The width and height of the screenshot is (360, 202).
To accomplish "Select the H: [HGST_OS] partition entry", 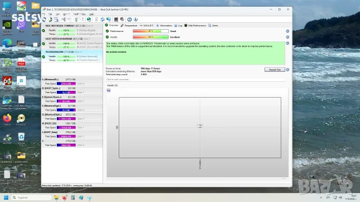I will (x=72, y=126).
